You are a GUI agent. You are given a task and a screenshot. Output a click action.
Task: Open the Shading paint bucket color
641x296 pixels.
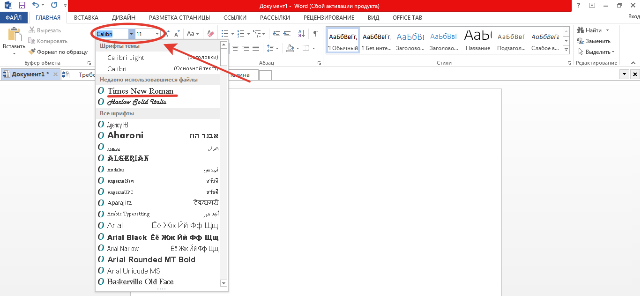tap(289, 48)
